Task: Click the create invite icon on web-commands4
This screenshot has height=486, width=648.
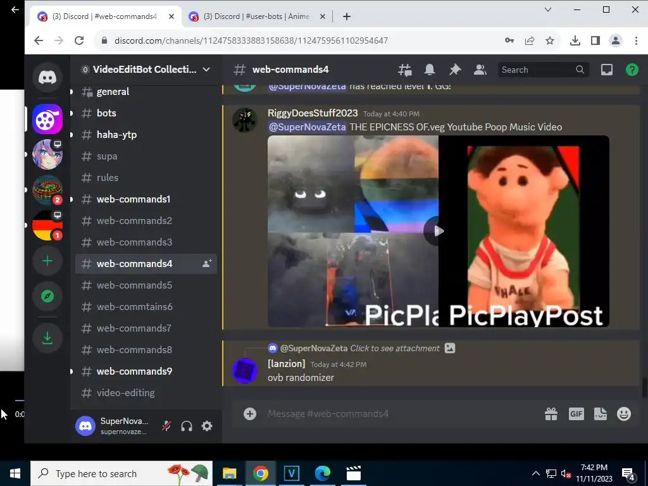Action: click(207, 263)
